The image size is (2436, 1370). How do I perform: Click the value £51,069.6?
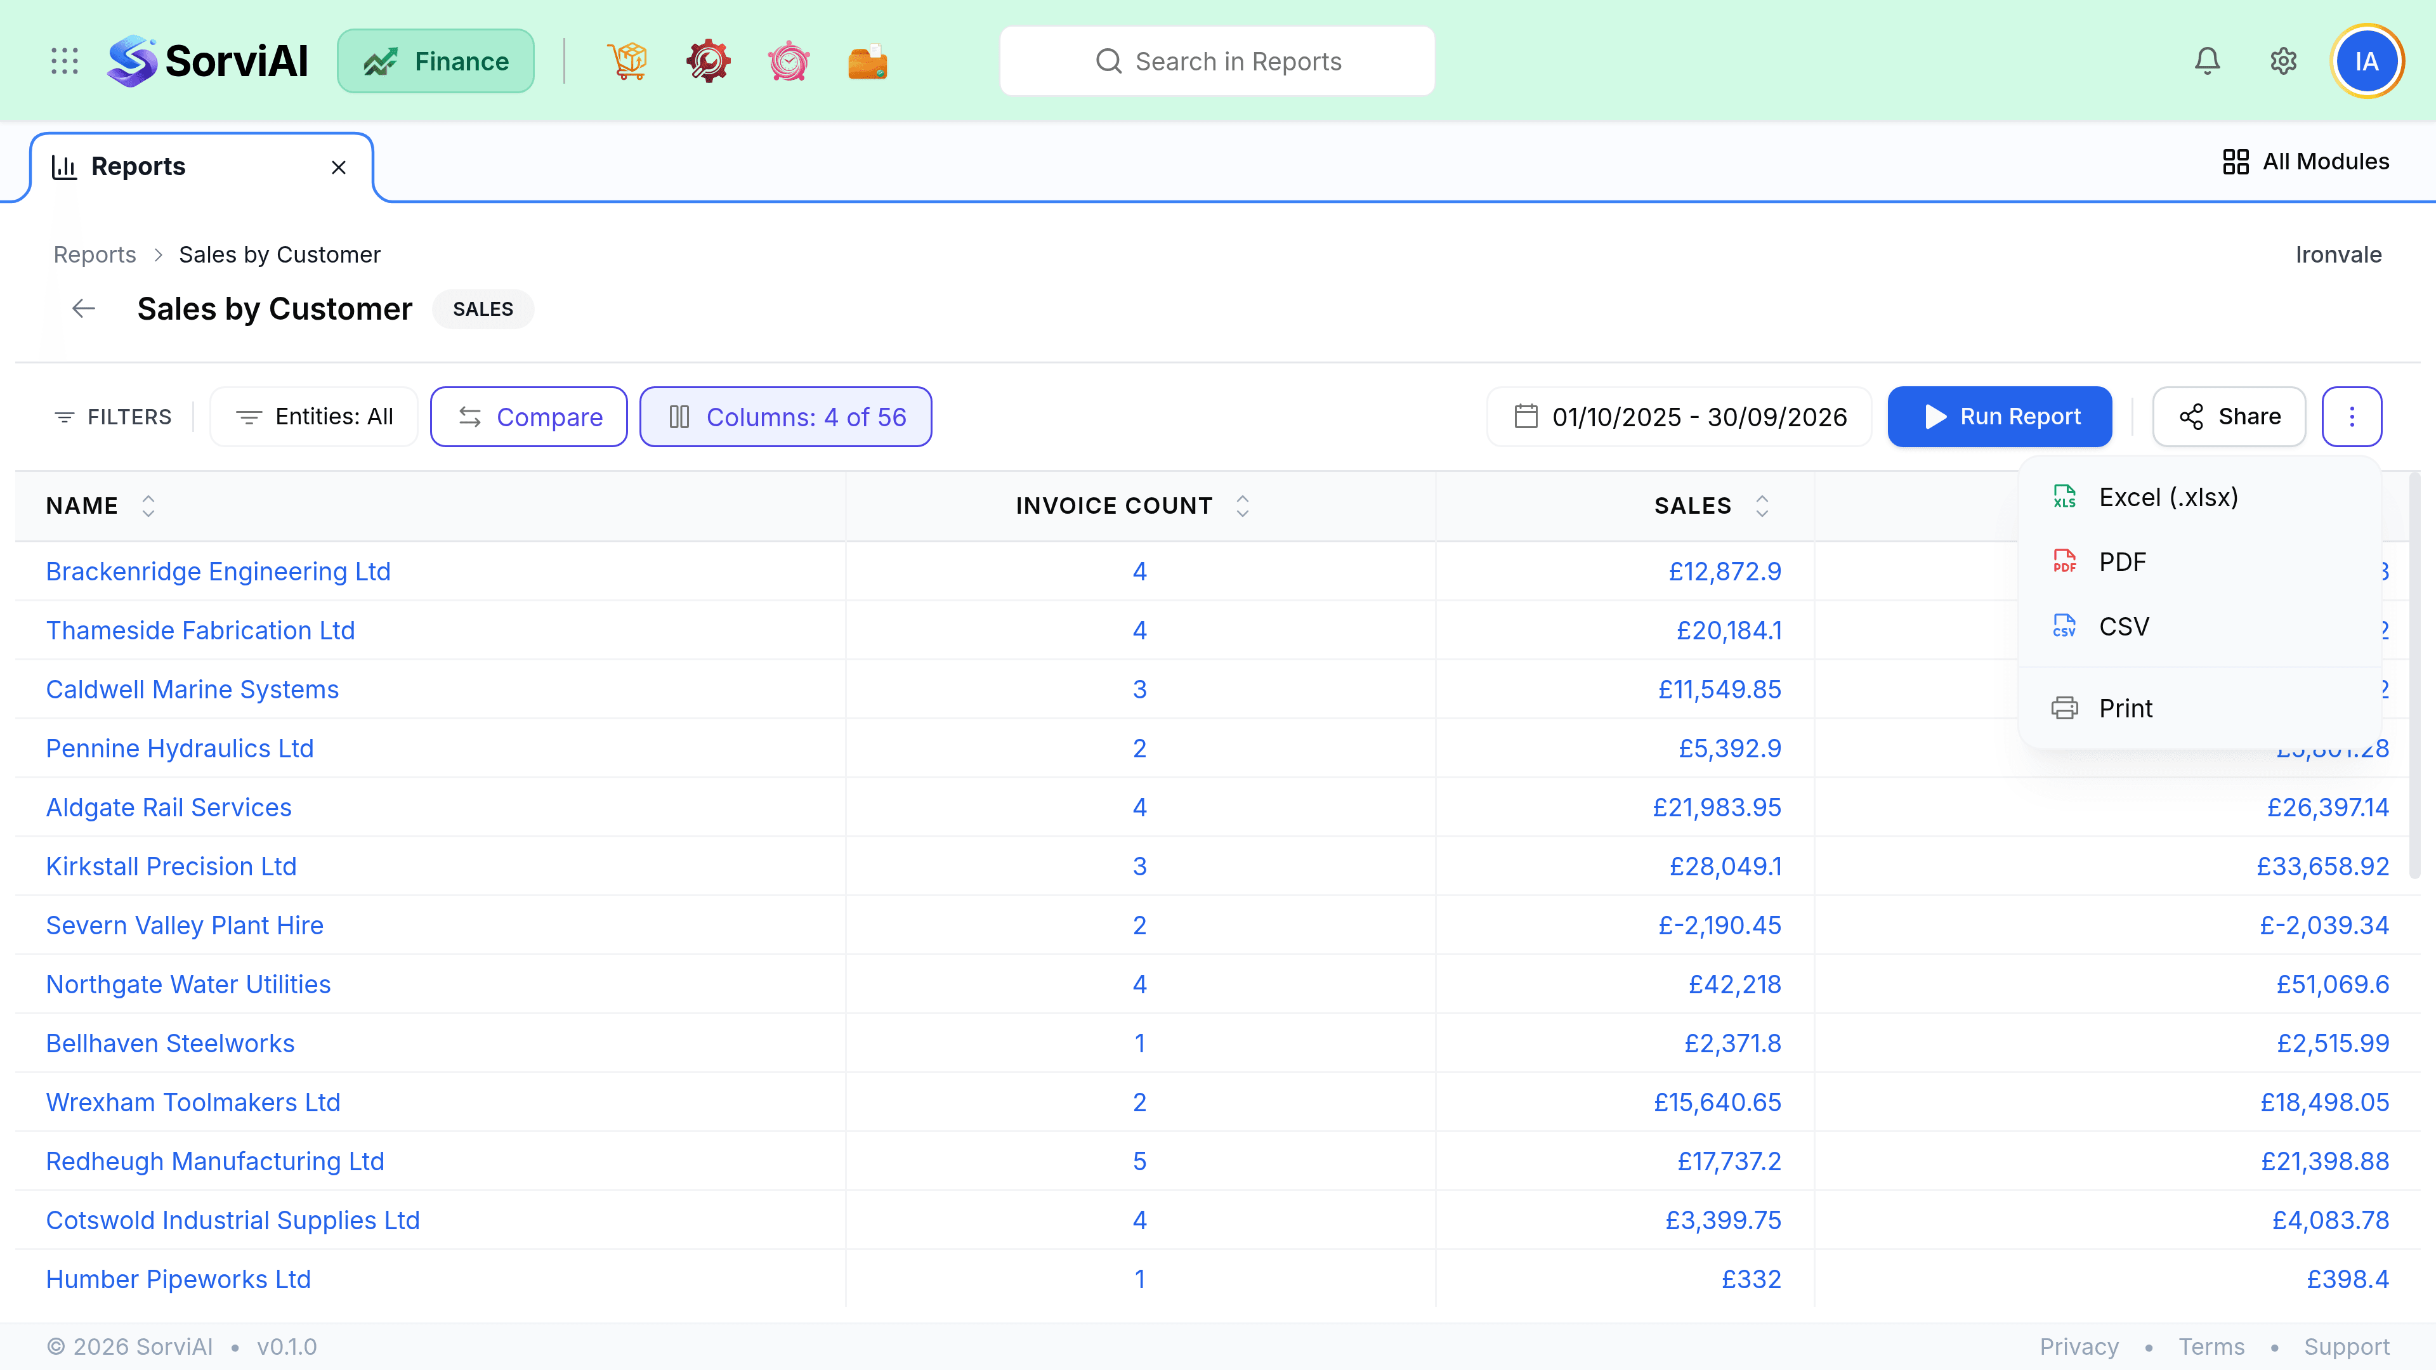coord(2332,985)
